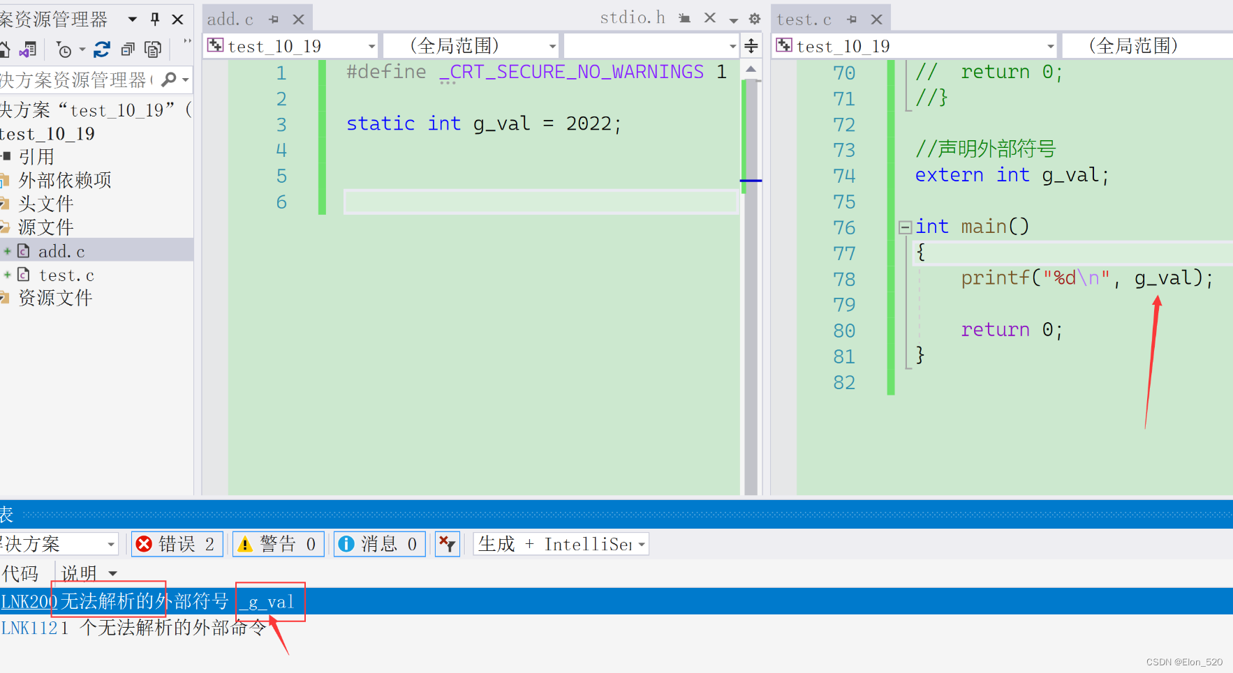This screenshot has width=1233, height=673.
Task: Switch to the test.c tab
Action: click(804, 20)
